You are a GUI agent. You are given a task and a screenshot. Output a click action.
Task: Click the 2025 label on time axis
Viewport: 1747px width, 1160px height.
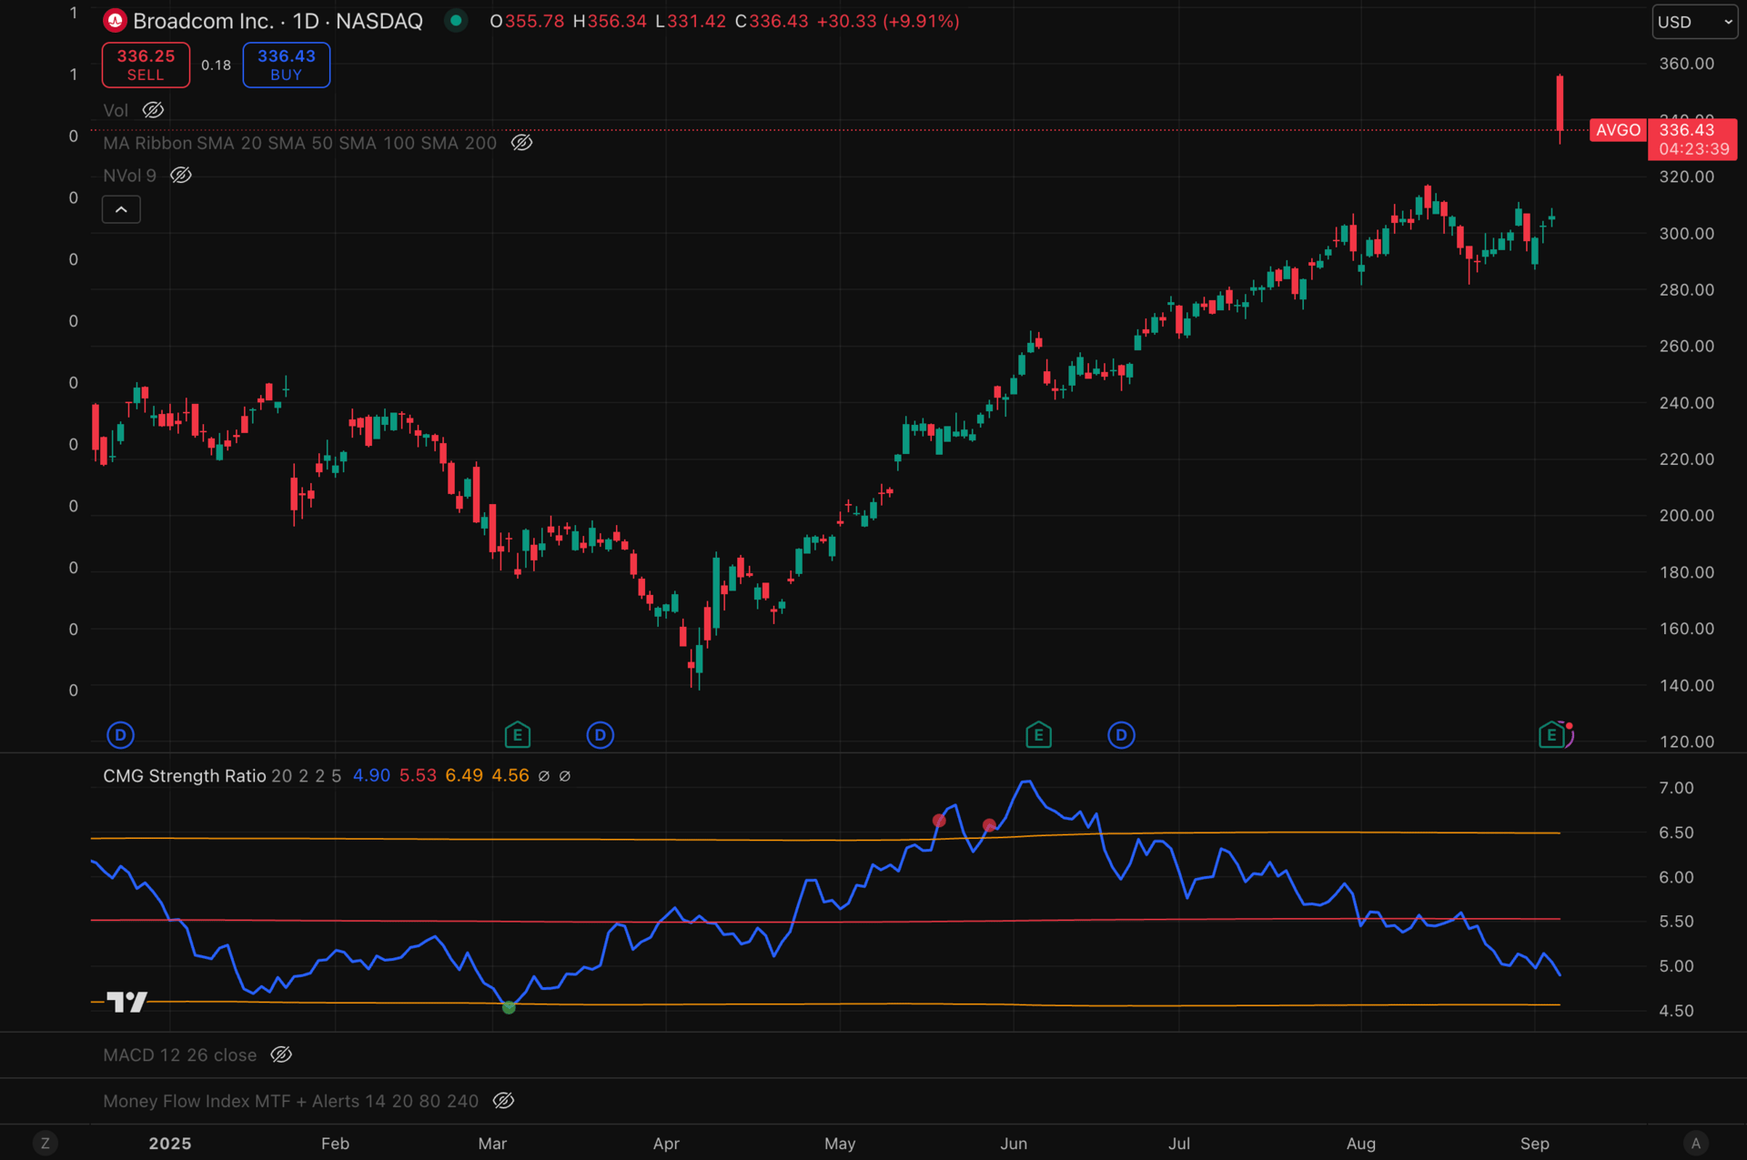point(170,1144)
